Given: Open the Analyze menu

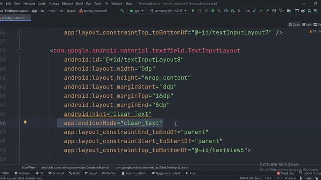Looking at the screenshot, I should pos(54,3).
